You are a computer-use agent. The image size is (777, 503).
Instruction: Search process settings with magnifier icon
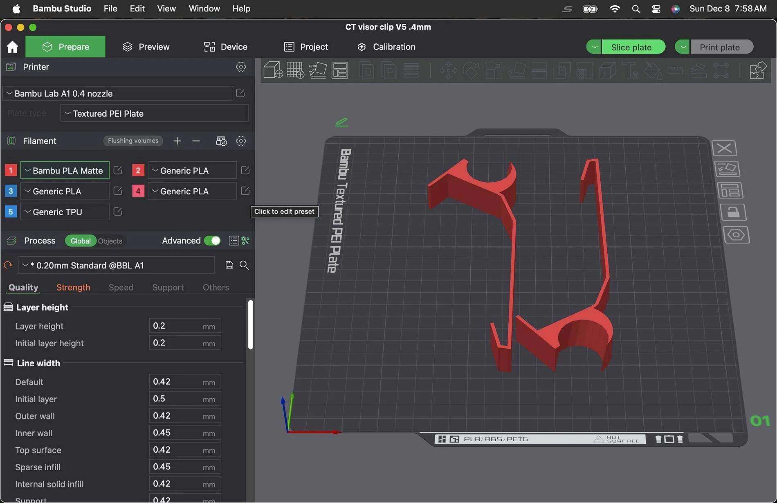click(244, 265)
